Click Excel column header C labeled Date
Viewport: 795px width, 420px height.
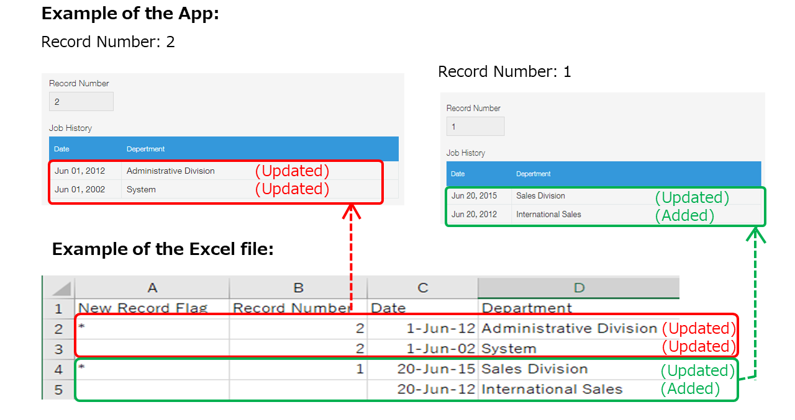click(x=422, y=287)
